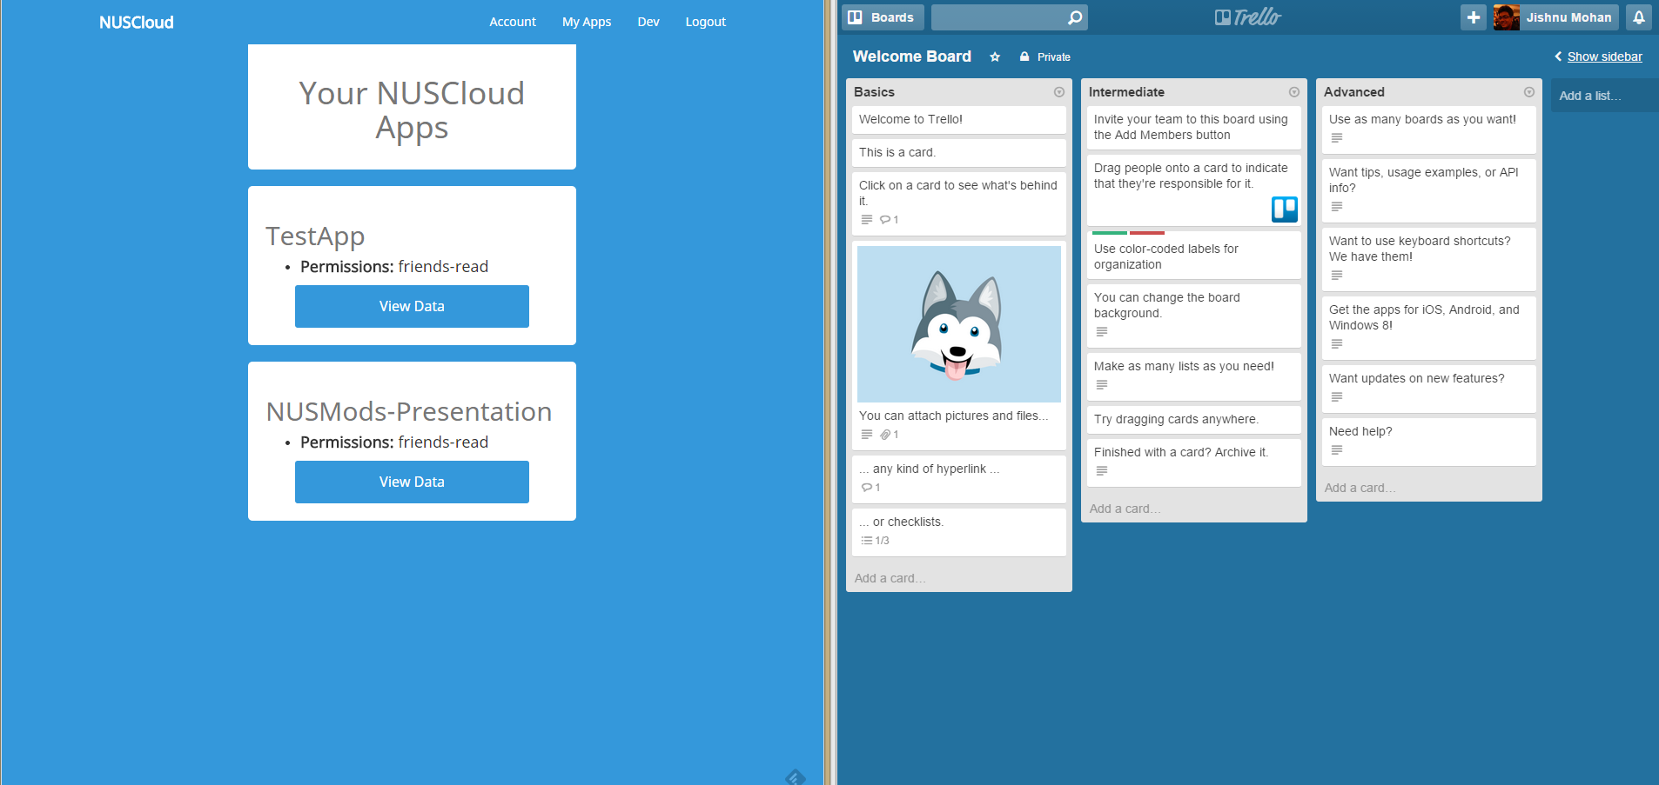
Task: Click the Boards button in Trello header
Action: click(x=882, y=17)
